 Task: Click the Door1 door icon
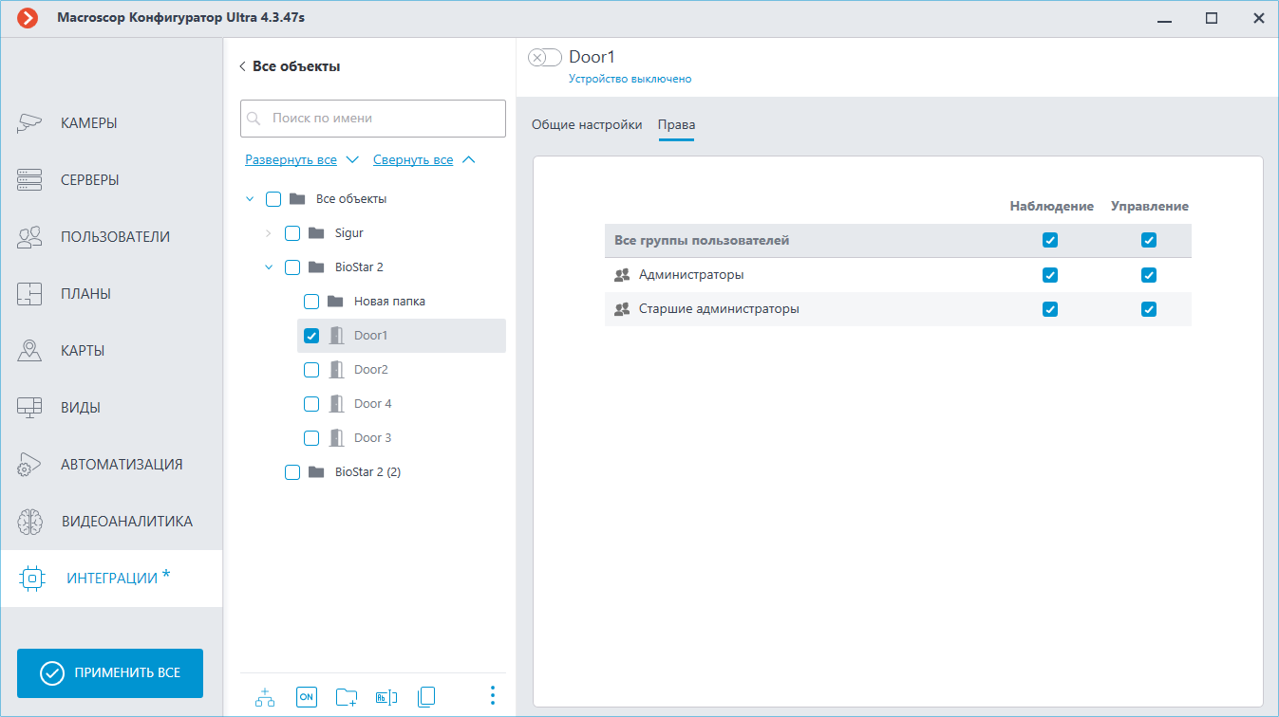(x=335, y=336)
